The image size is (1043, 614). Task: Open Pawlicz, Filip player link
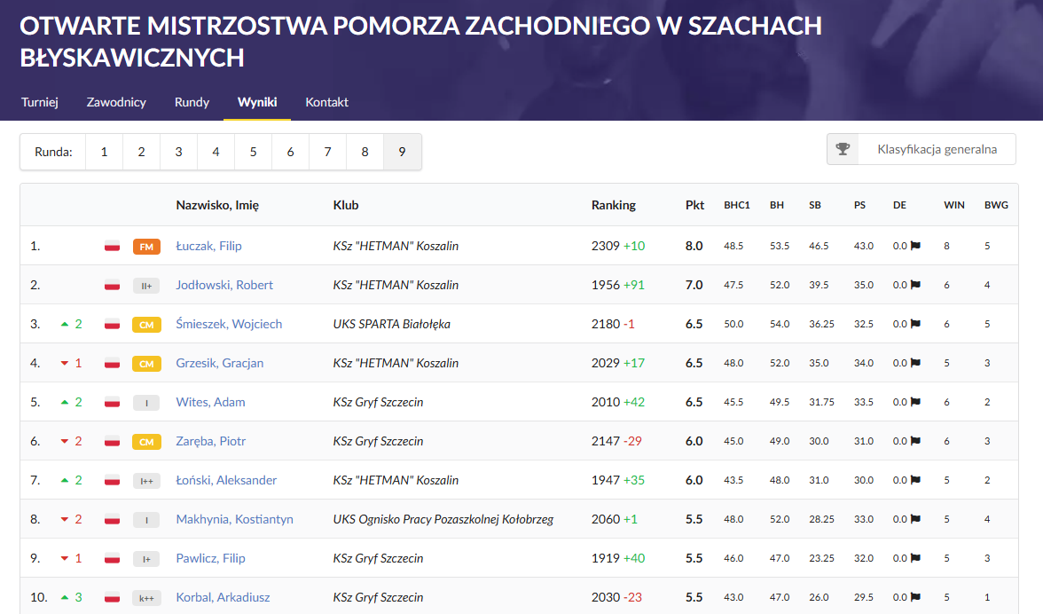point(210,558)
